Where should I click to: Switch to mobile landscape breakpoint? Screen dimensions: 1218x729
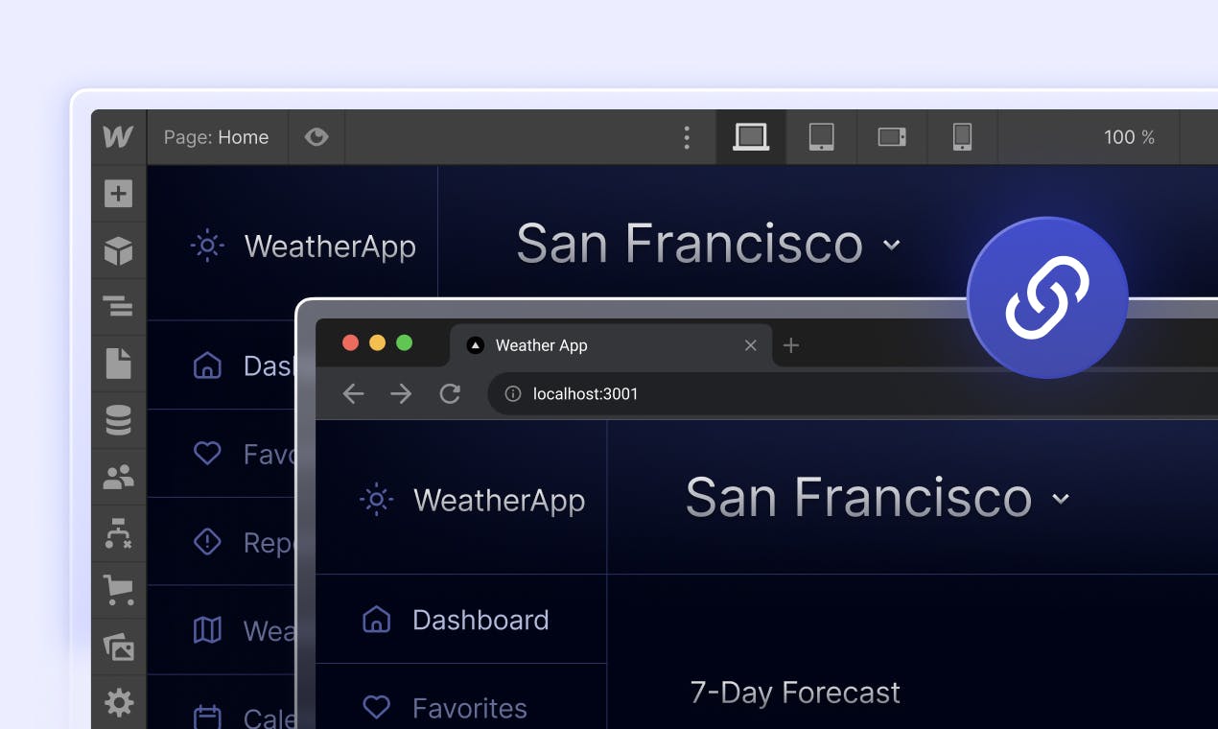(892, 137)
